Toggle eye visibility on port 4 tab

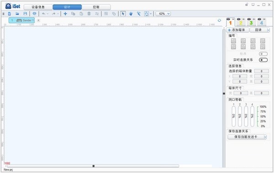(x=259, y=19)
